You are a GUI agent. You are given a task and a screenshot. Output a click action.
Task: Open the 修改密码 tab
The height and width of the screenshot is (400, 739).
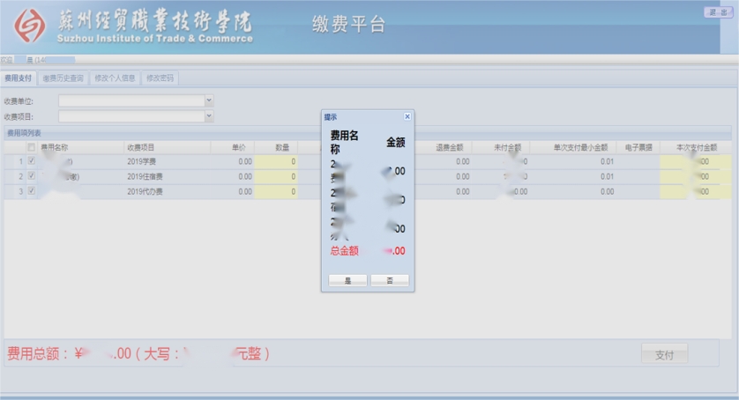160,78
